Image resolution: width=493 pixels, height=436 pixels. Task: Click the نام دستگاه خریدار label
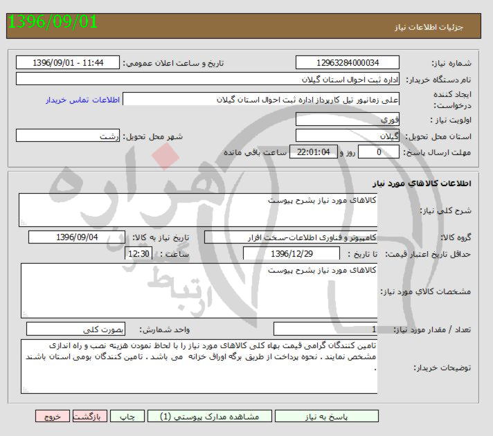click(x=438, y=80)
